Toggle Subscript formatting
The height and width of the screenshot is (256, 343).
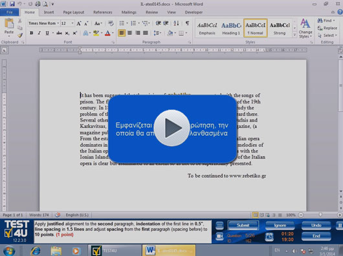[67, 33]
